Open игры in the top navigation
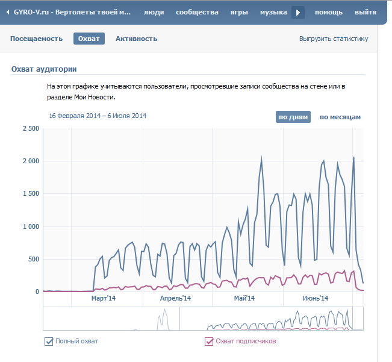Screen dimensions: 392x362 (239, 12)
